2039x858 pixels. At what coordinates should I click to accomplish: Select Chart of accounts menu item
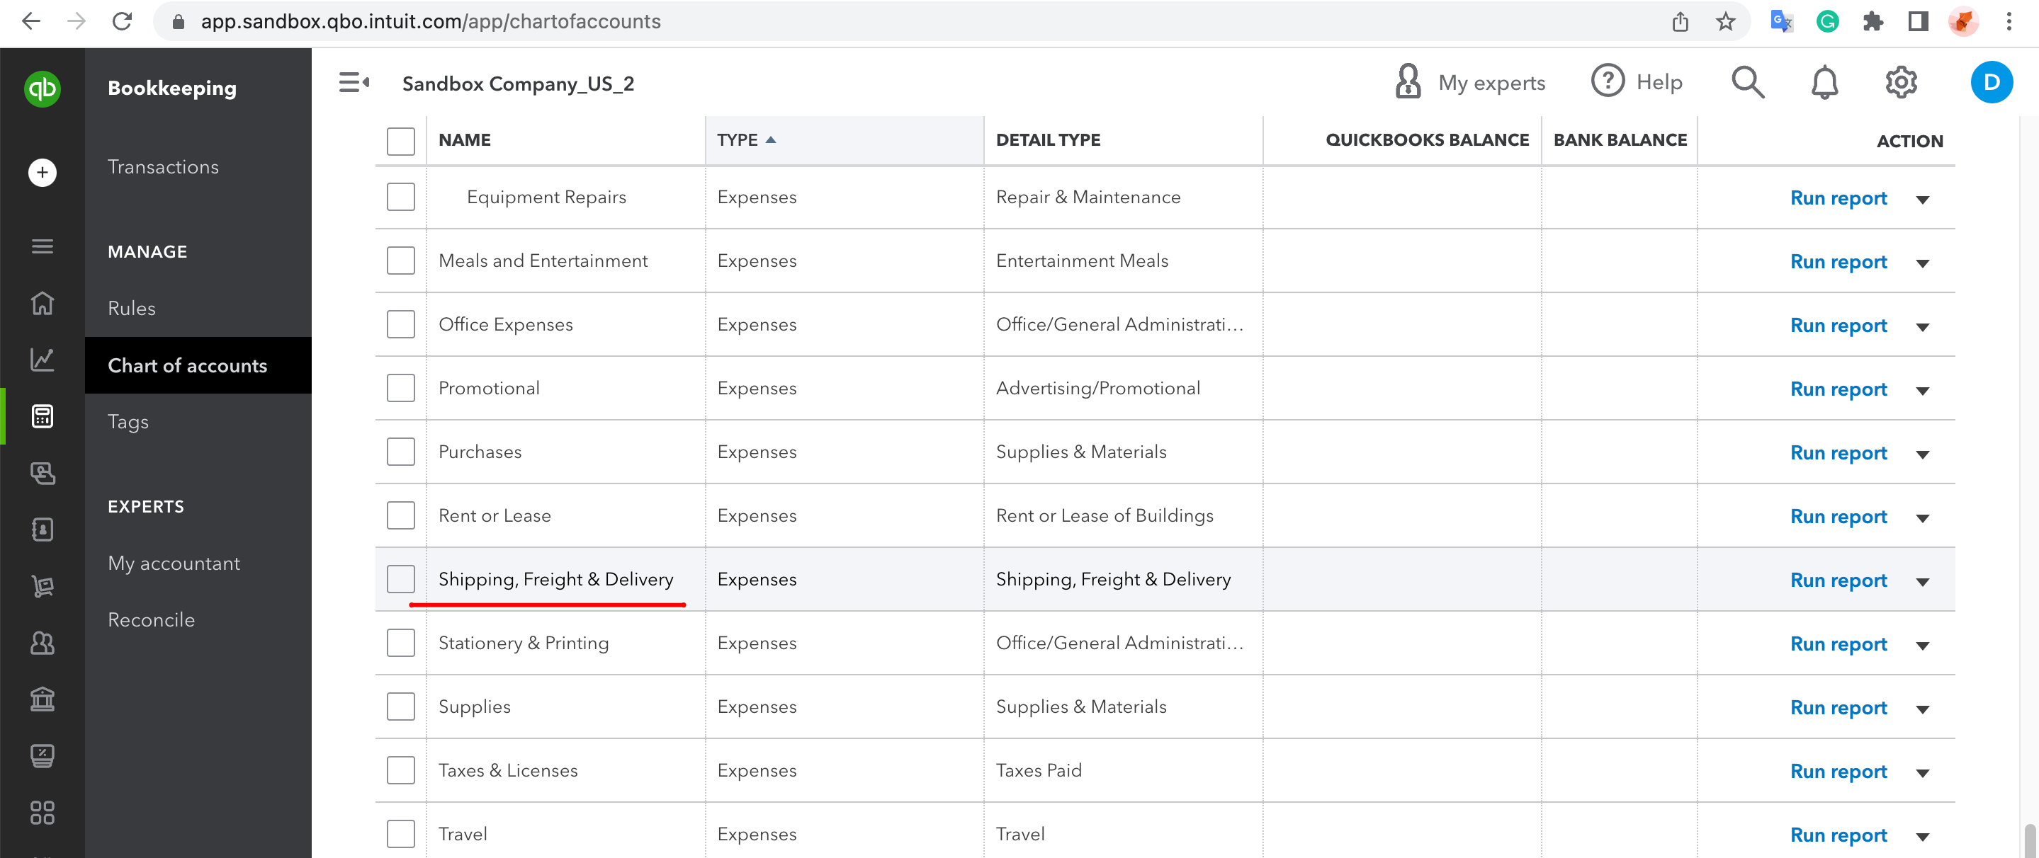198,365
